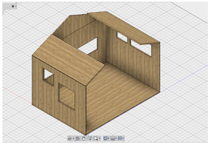This screenshot has height=146, width=211.
Task: Expand the Zoom Window dropdown arrow
Action: tap(100, 138)
